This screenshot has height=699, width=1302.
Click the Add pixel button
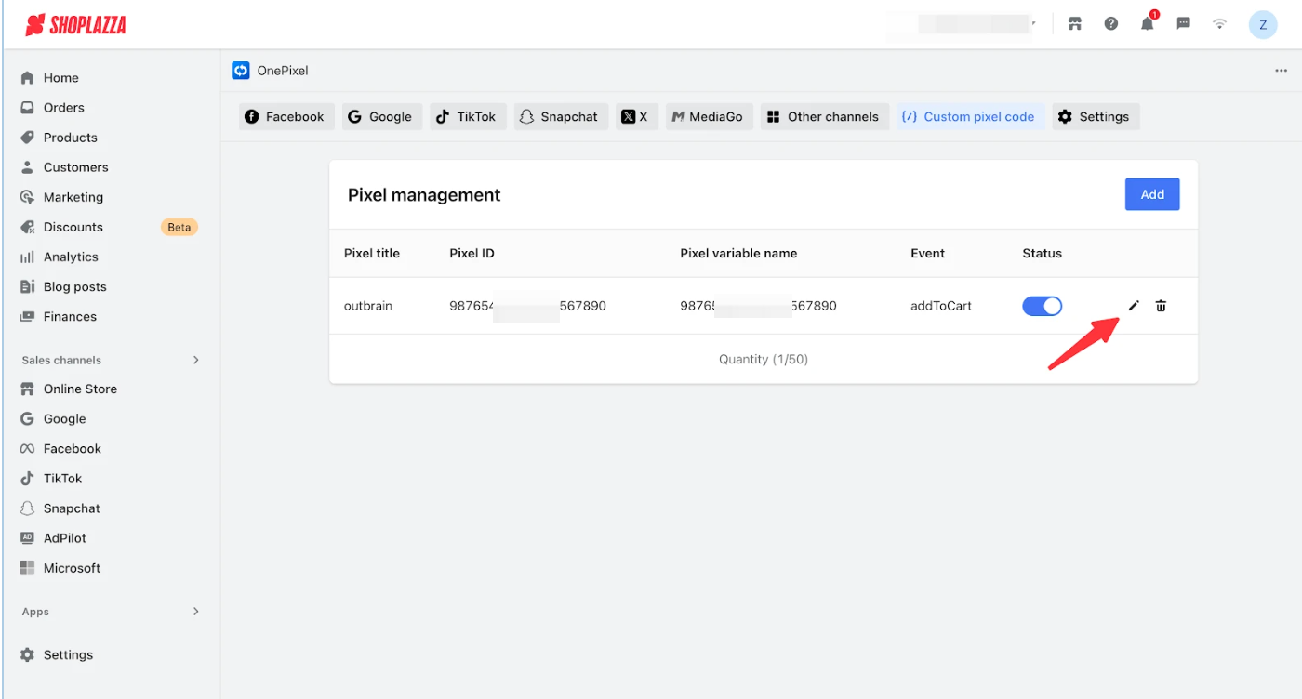click(x=1152, y=194)
